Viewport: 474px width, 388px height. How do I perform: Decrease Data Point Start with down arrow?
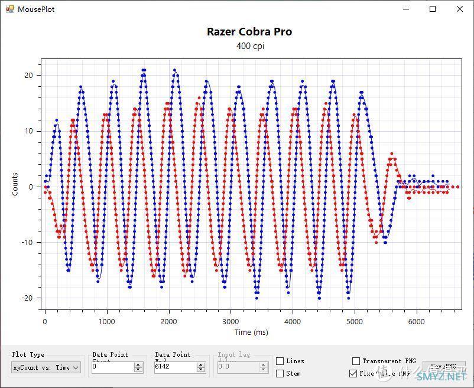tap(138, 370)
